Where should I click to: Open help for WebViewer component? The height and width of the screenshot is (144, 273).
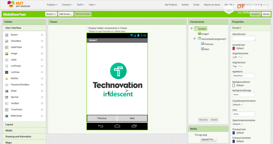[x=42, y=116]
